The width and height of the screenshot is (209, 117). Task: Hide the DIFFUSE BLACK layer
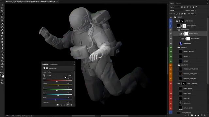click(x=171, y=108)
